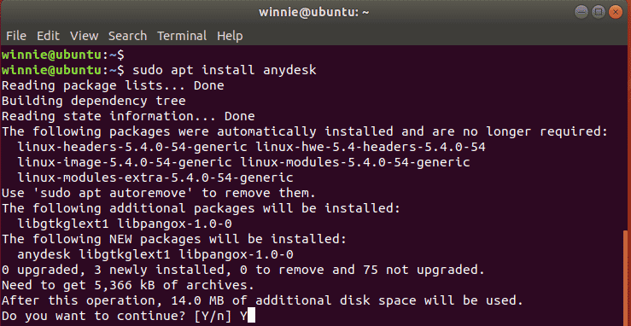
Task: Minimize the terminal window
Action: click(581, 12)
